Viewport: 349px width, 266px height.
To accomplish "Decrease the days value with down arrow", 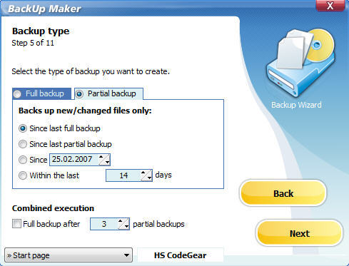I will click(x=149, y=178).
